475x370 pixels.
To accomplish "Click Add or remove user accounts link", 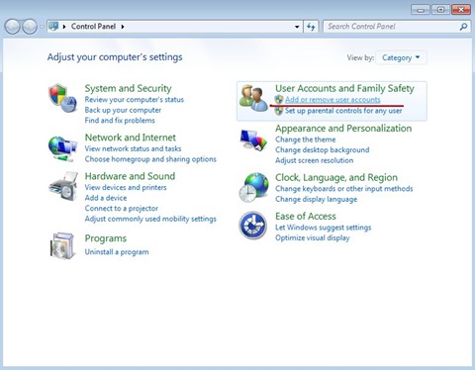I will (x=332, y=99).
